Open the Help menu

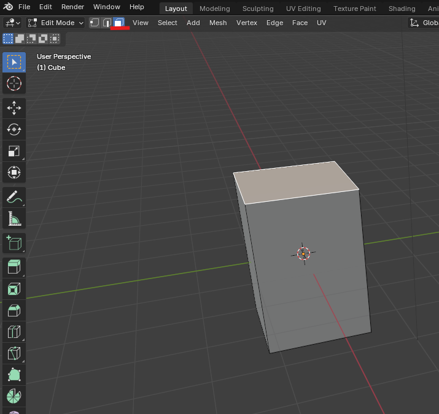tap(137, 7)
